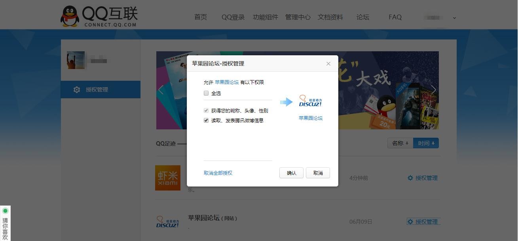Toggle 获得您的昵称、头像、性别 checkbox
The image size is (518, 241).
pos(206,111)
